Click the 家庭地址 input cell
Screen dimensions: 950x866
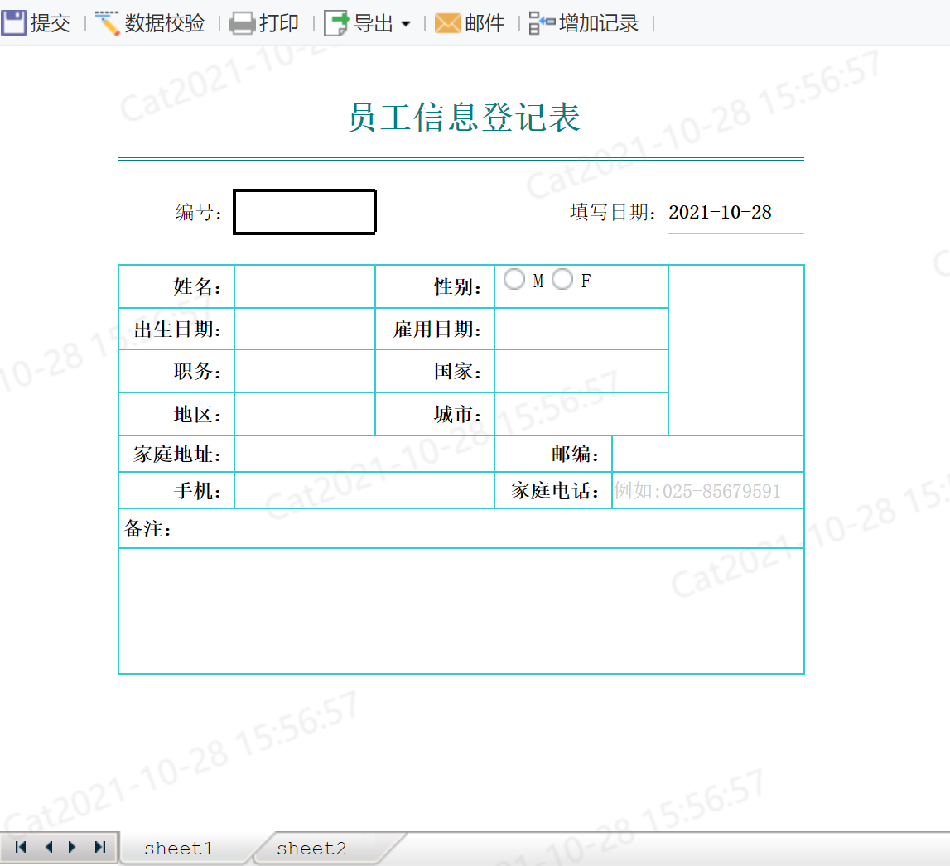click(x=364, y=454)
